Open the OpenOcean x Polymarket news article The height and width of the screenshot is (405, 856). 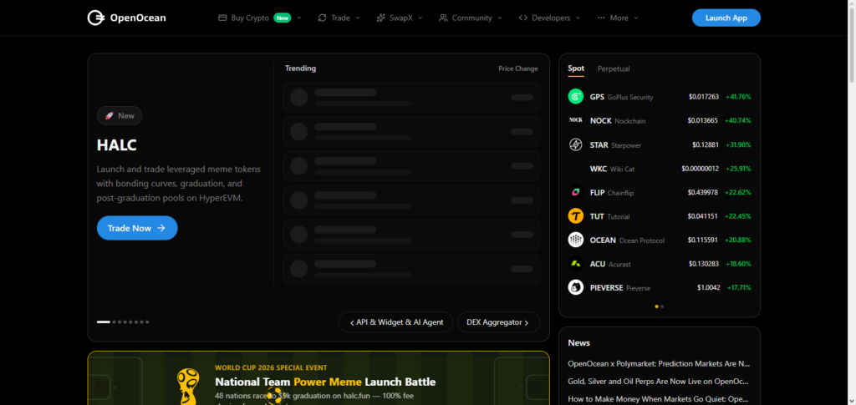[x=659, y=363]
